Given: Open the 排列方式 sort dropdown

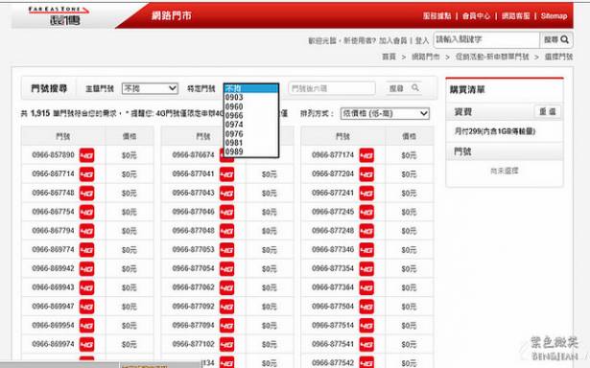Looking at the screenshot, I should tap(385, 113).
